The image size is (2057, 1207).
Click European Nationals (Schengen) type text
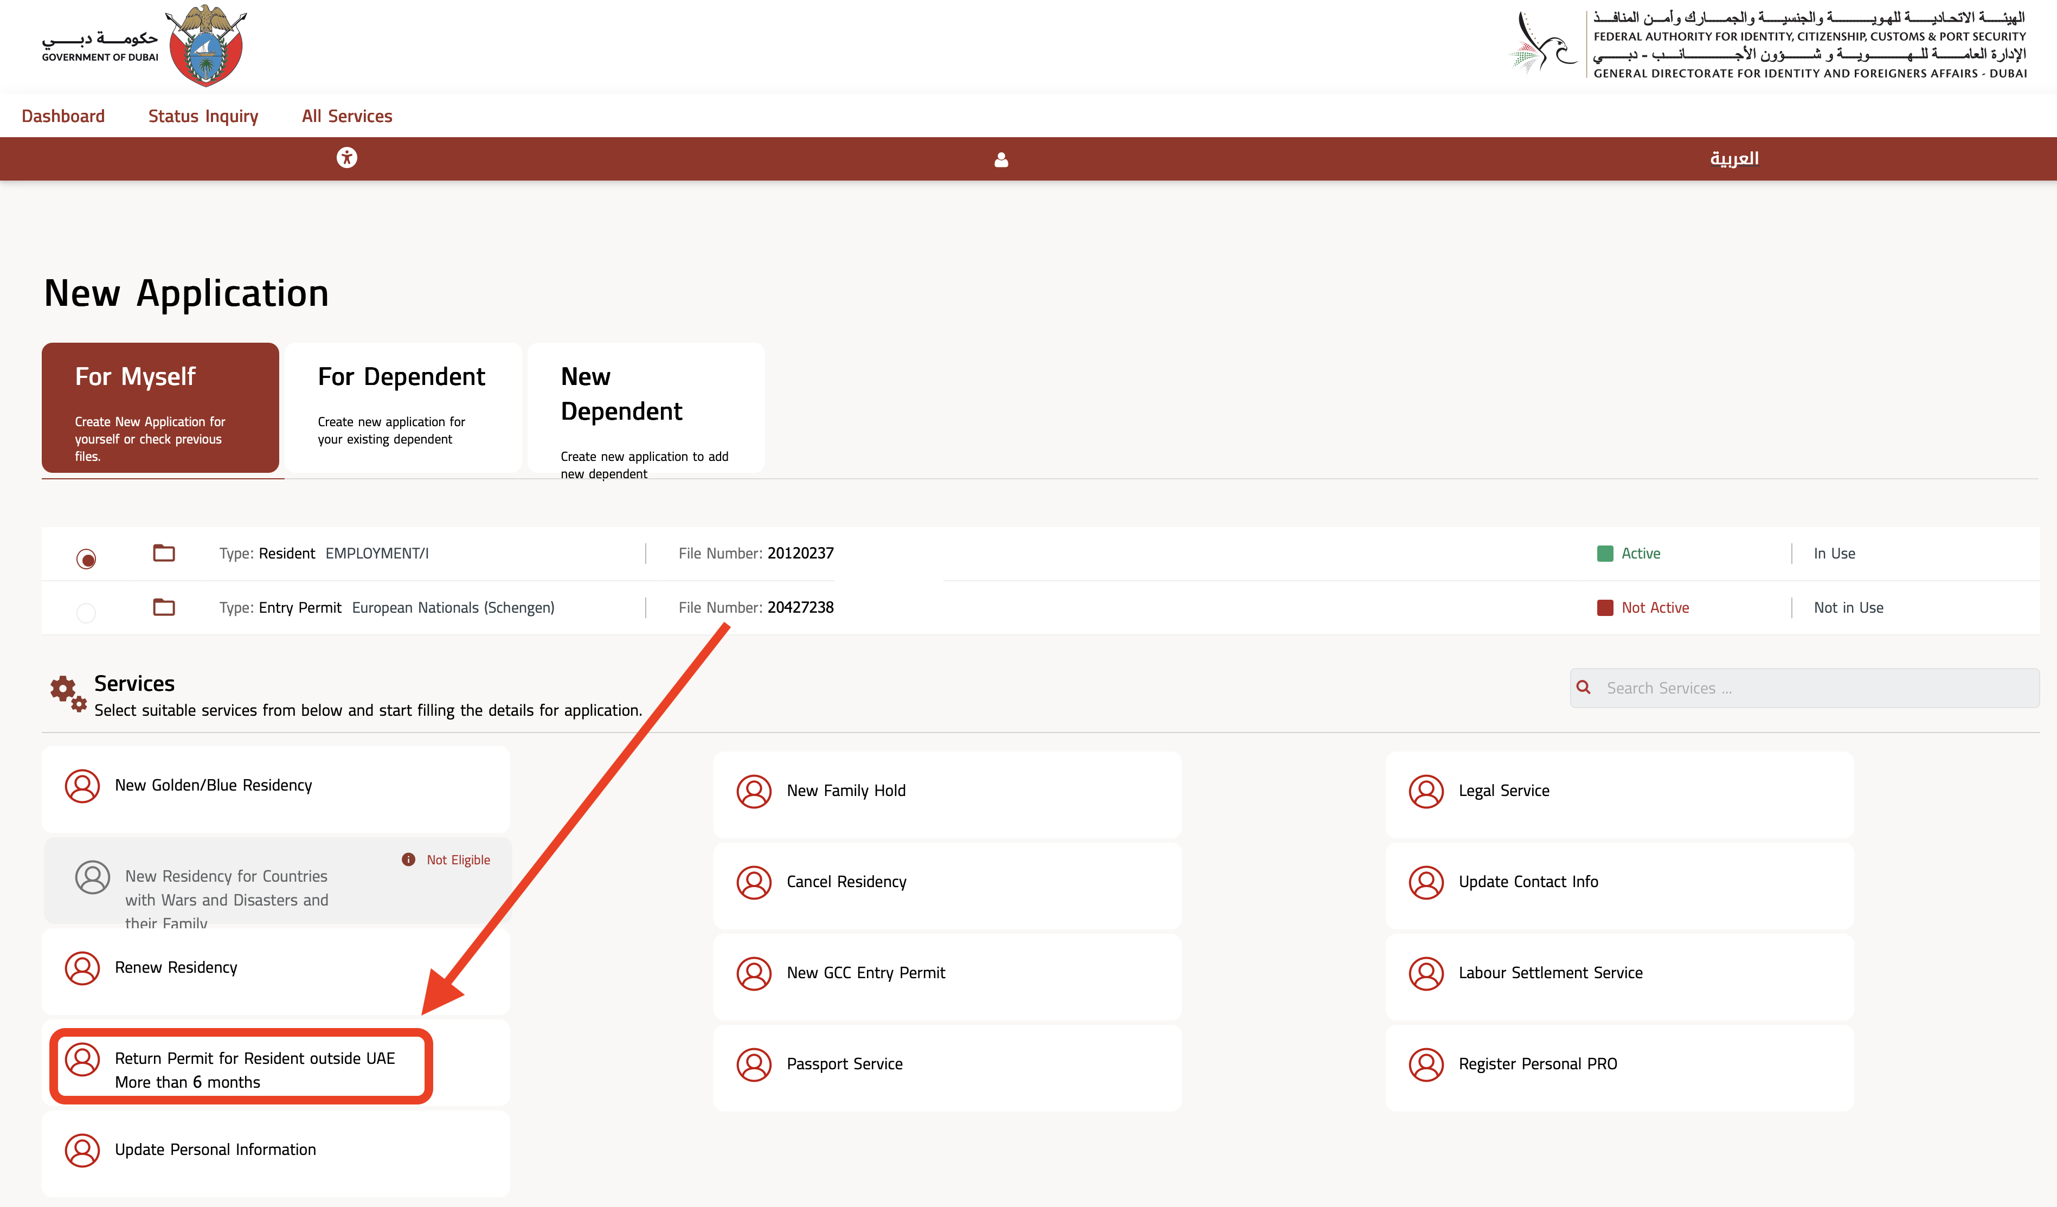(x=453, y=607)
